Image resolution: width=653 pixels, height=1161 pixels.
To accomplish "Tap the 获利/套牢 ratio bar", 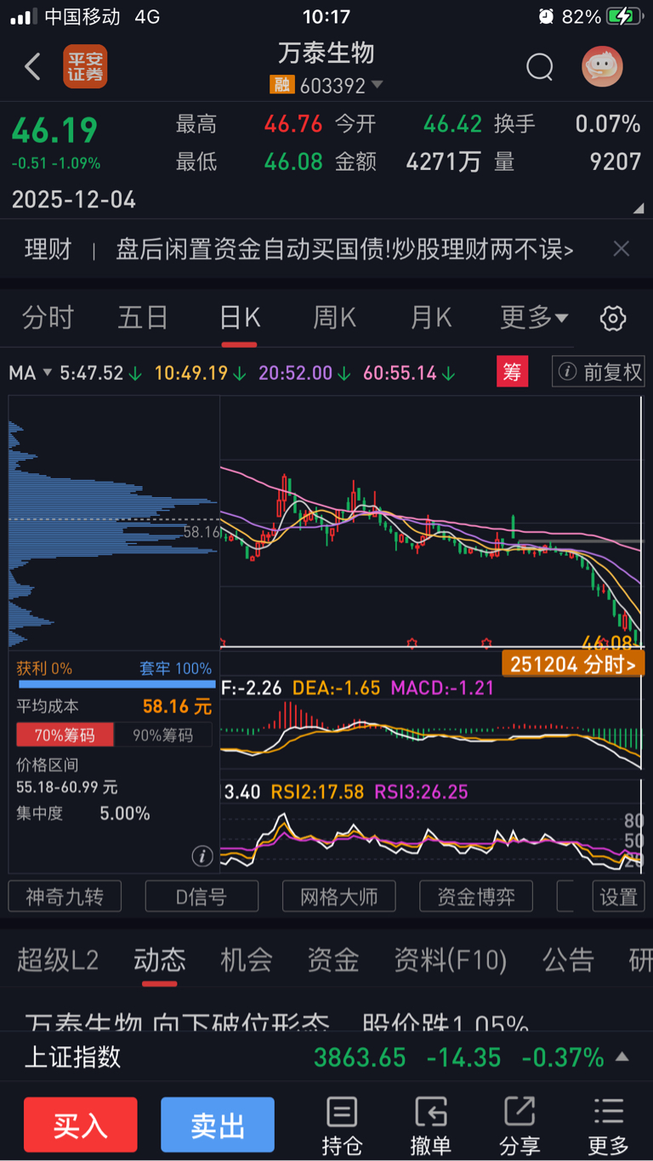I will point(116,682).
